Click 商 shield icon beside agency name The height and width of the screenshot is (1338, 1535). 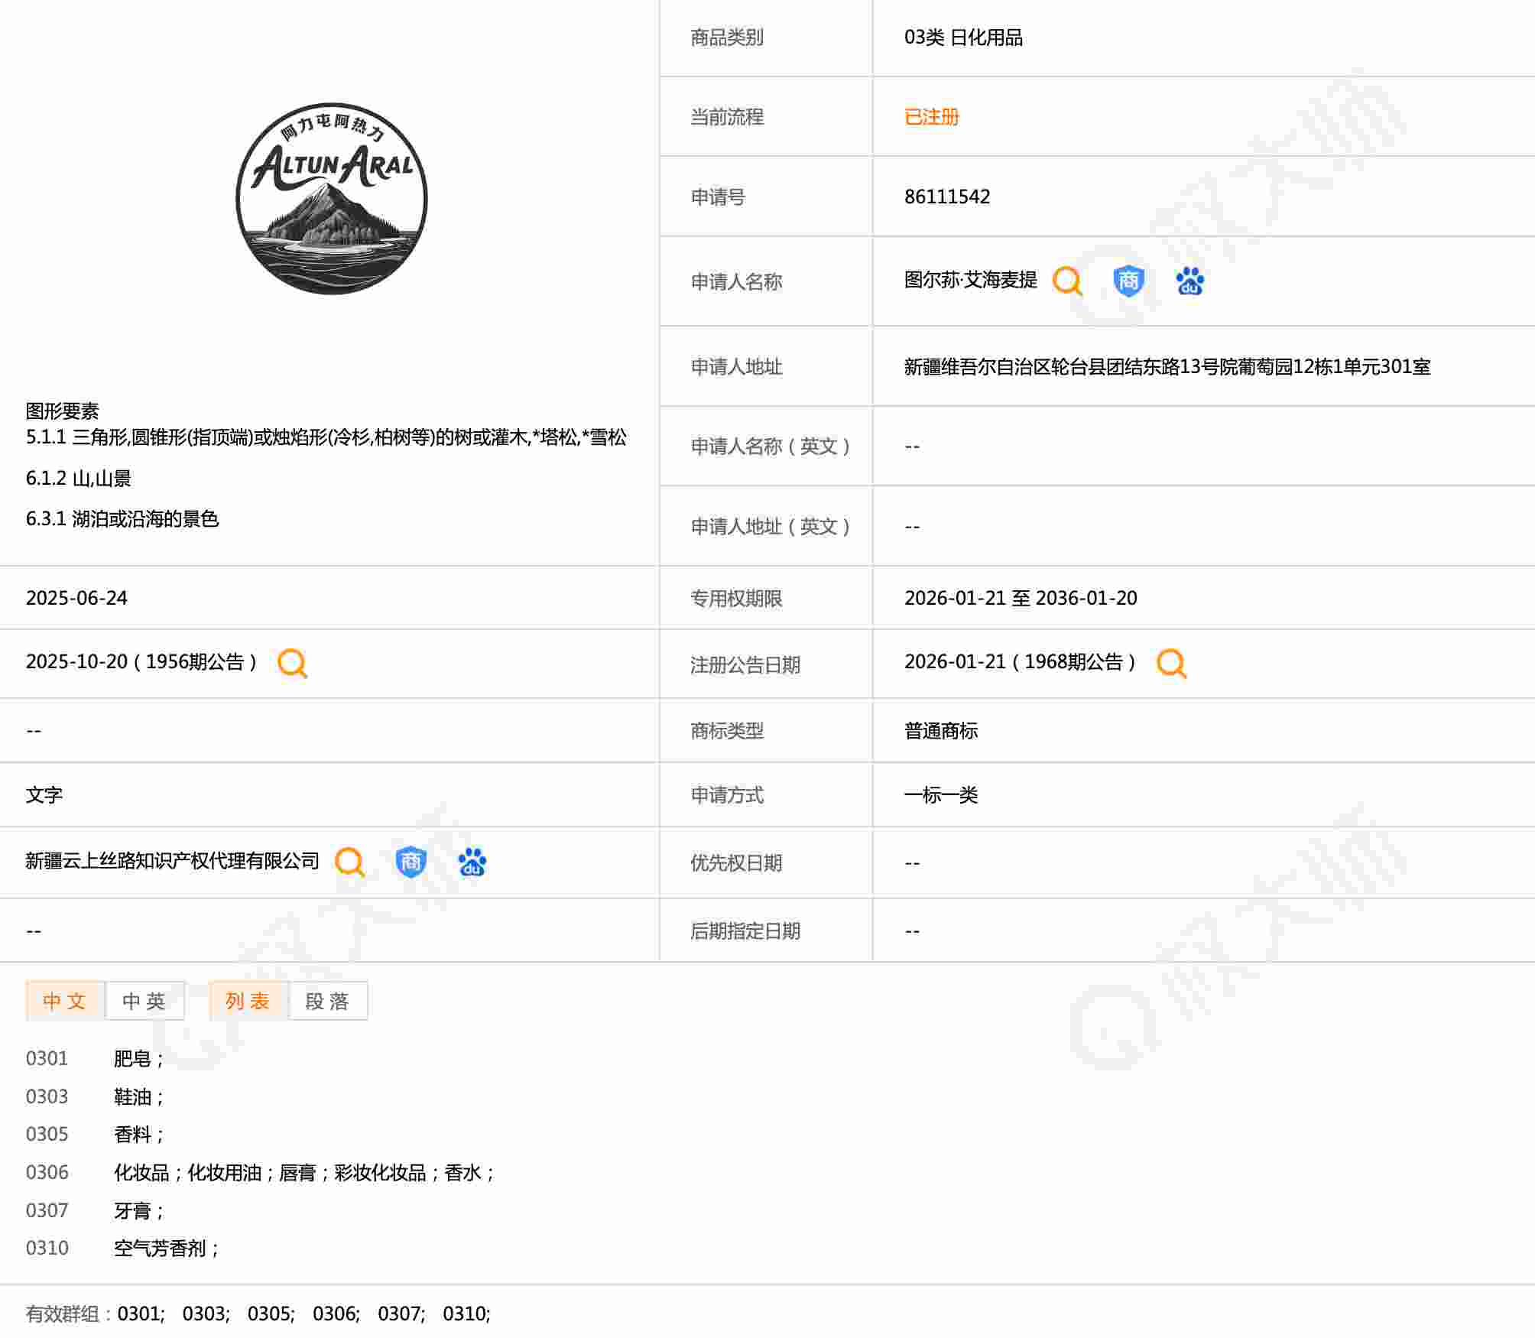click(411, 862)
